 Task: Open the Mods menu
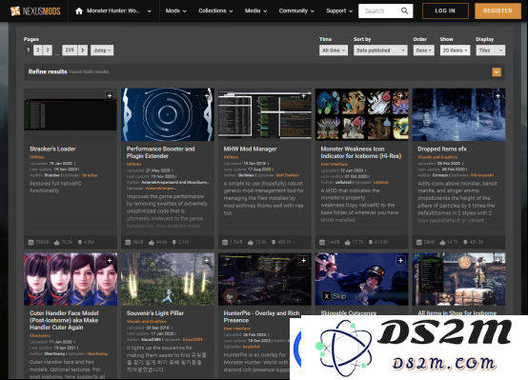tap(175, 10)
